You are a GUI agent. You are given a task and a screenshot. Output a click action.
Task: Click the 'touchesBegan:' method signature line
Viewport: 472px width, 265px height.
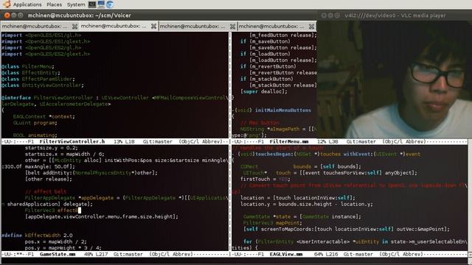tap(326, 154)
